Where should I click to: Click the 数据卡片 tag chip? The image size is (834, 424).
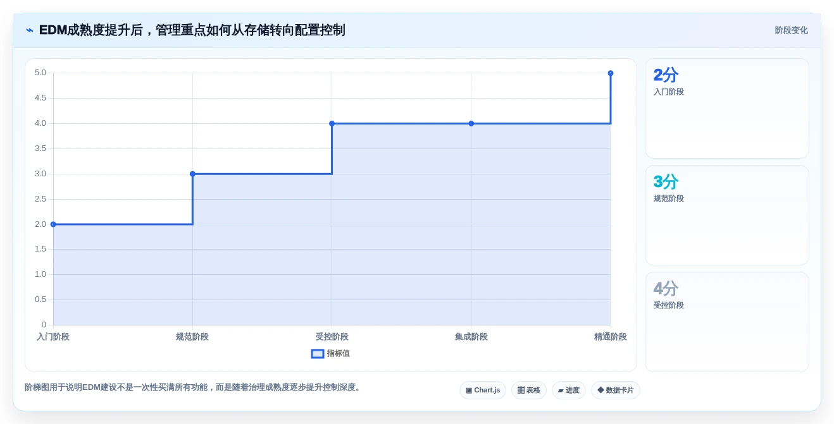click(x=616, y=391)
